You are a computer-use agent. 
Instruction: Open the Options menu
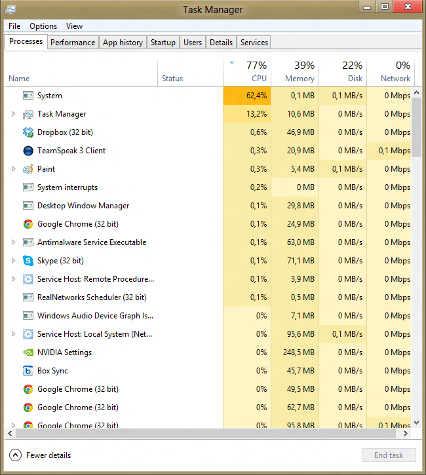point(43,26)
